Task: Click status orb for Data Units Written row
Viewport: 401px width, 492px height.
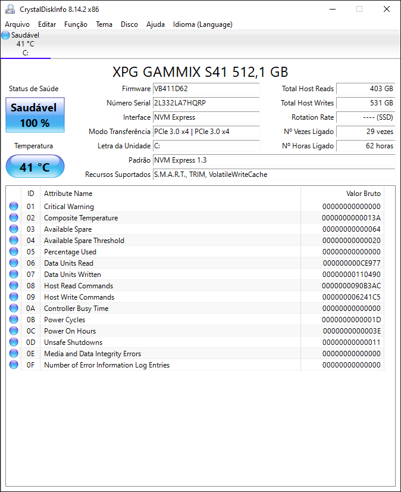Action: click(14, 274)
